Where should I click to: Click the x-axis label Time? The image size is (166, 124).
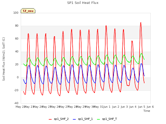pyautogui.click(x=147, y=111)
